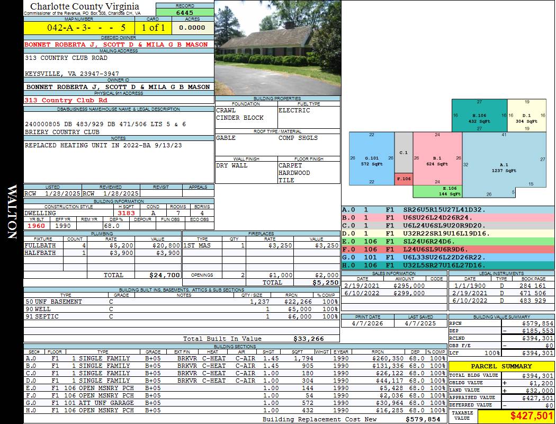Select the red 1960 year built value
This screenshot has height=424, width=556.
(37, 225)
